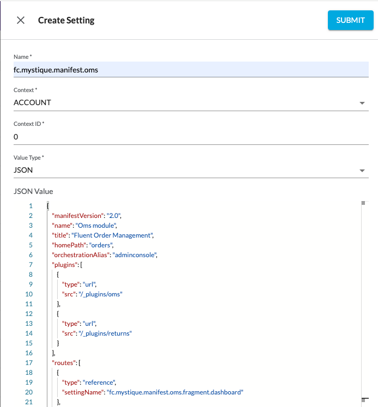Image resolution: width=378 pixels, height=407 pixels.
Task: Focus the Name input field
Action: click(191, 70)
